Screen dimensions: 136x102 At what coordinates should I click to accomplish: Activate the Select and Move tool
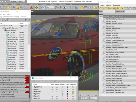click(37, 8)
